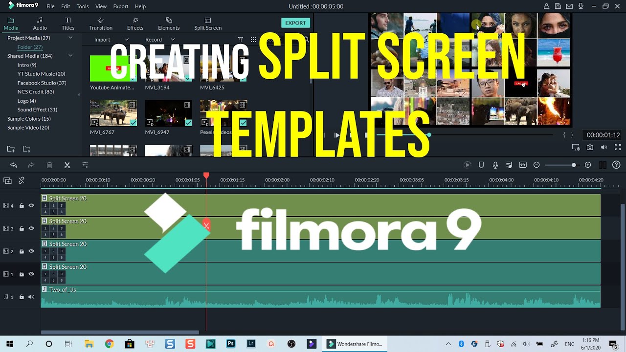Click the Record Voiceover microphone icon
Screen dimensions: 626x352
coord(495,165)
